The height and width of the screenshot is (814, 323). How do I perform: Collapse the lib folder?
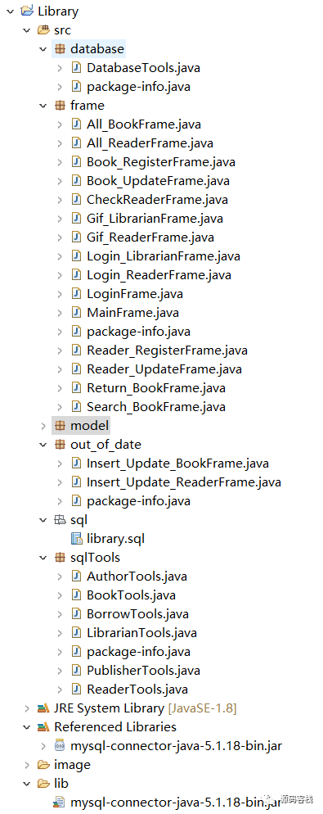(27, 784)
